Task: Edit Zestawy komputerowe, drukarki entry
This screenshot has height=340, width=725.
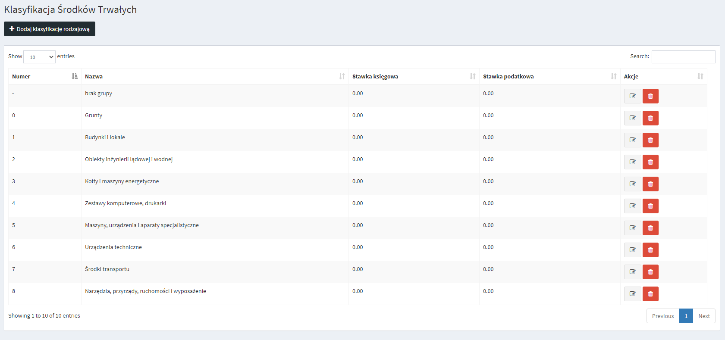Action: (632, 206)
